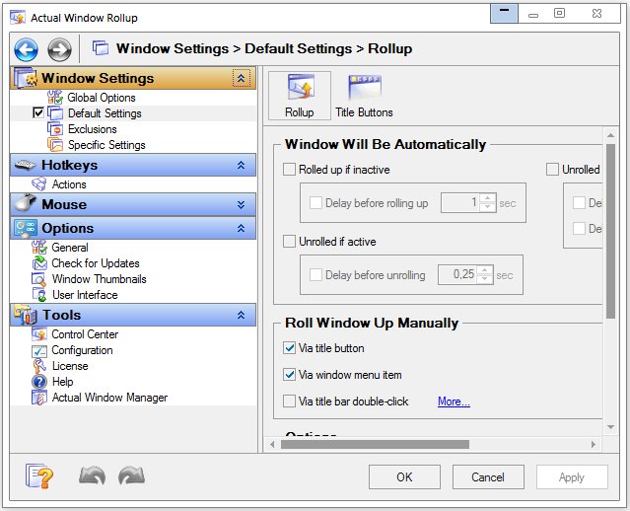Toggle Delay before rolling up checkbox
630x511 pixels.
315,202
